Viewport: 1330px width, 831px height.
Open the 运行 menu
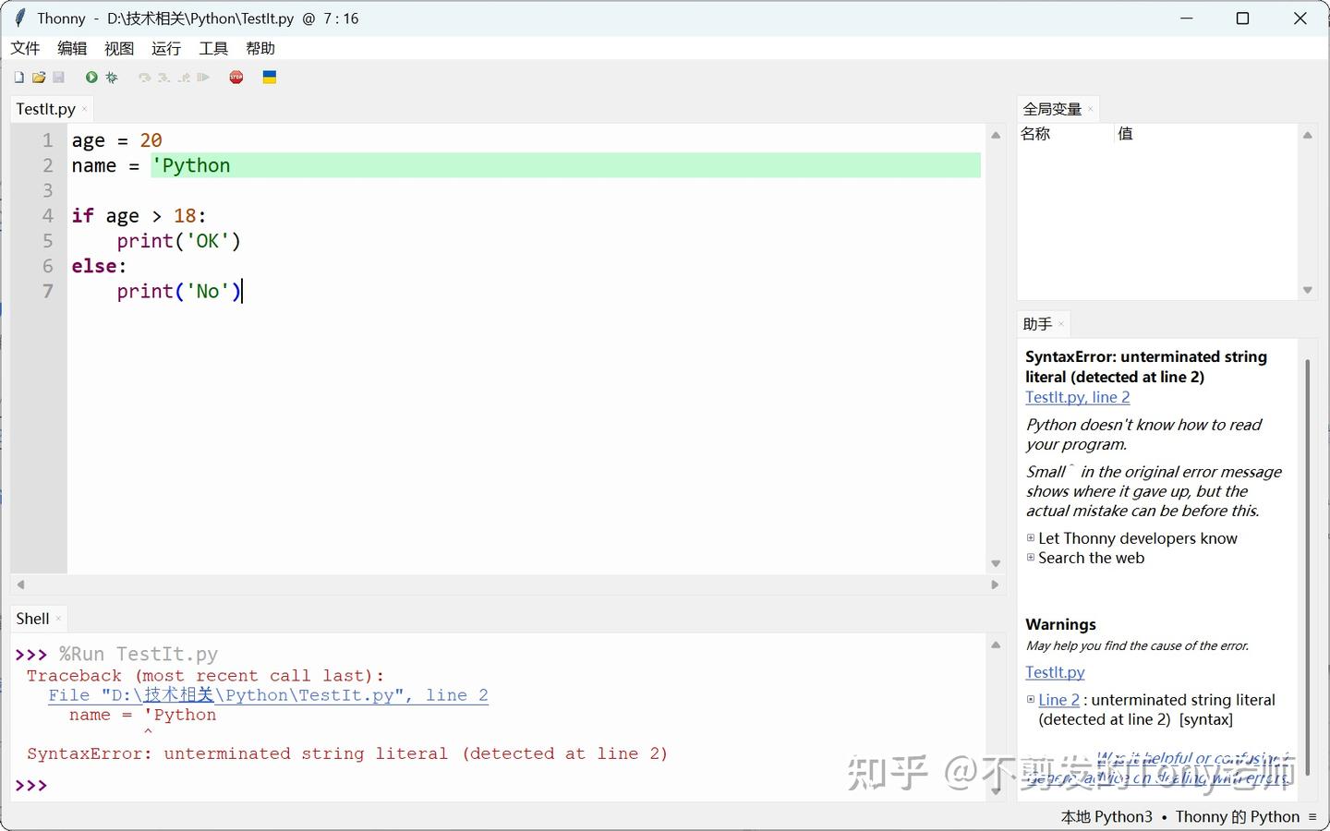[166, 48]
